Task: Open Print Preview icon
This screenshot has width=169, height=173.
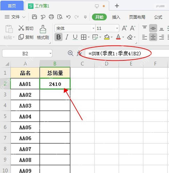Action: 60,17
